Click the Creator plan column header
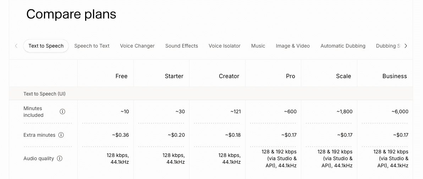Image resolution: width=423 pixels, height=179 pixels. (229, 76)
